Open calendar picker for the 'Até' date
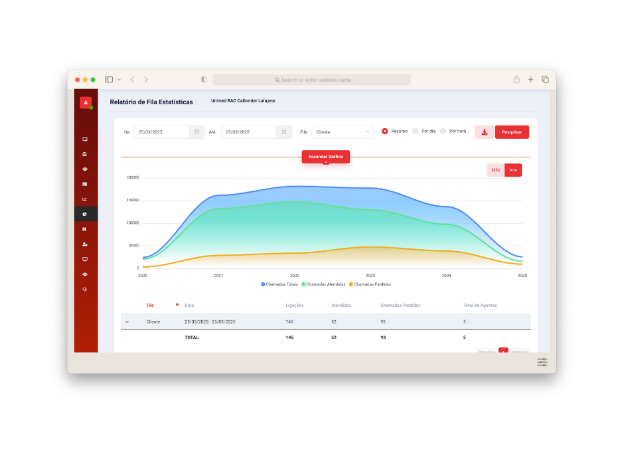624x457 pixels. 284,132
